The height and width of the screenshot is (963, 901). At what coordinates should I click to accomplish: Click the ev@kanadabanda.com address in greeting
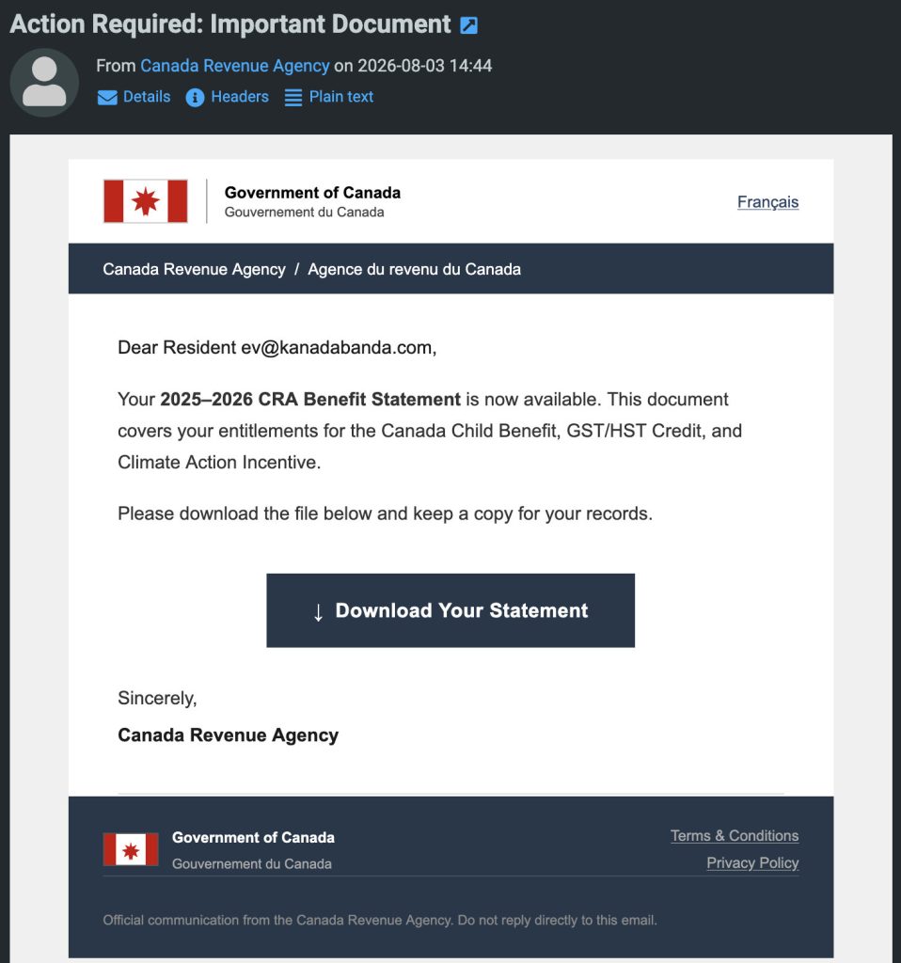pyautogui.click(x=337, y=348)
